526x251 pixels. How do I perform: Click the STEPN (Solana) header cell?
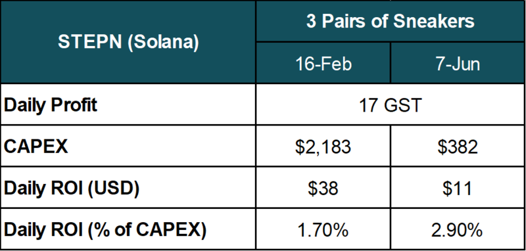point(128,42)
